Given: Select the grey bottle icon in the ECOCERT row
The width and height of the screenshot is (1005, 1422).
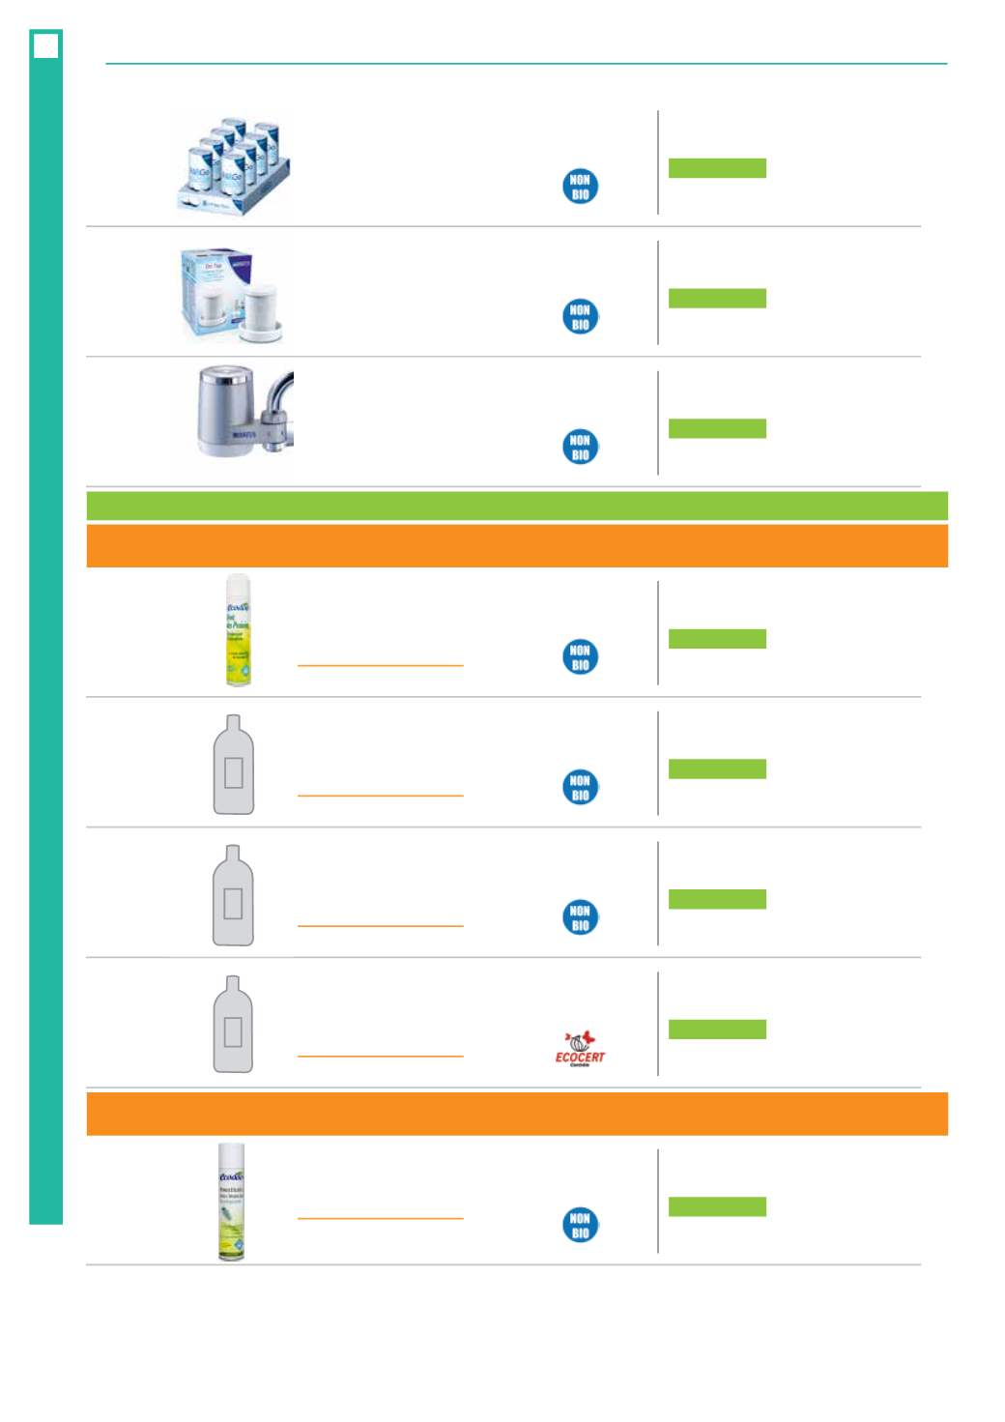Looking at the screenshot, I should pyautogui.click(x=233, y=1024).
